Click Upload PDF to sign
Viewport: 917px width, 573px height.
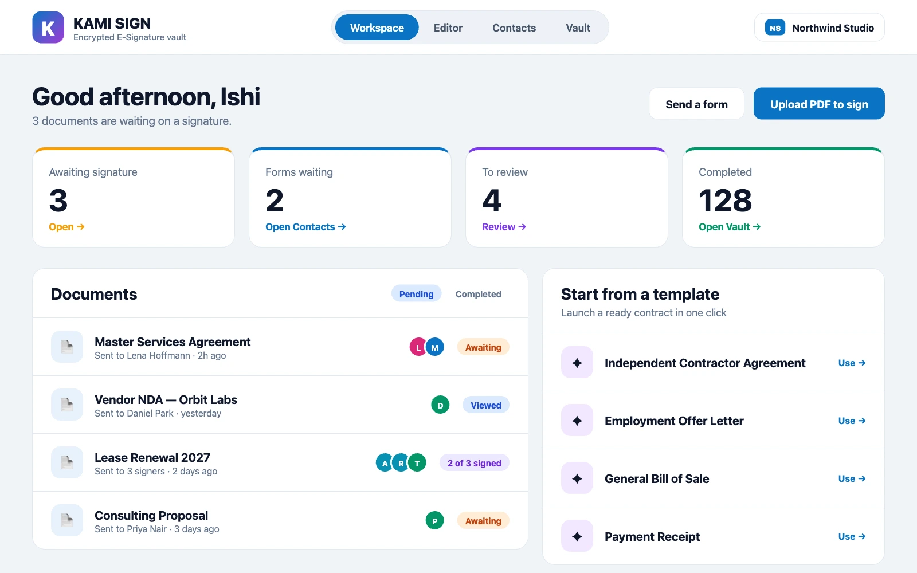[x=819, y=104]
